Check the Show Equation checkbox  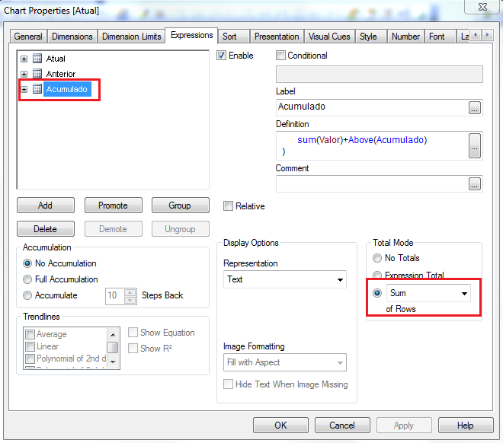133,333
